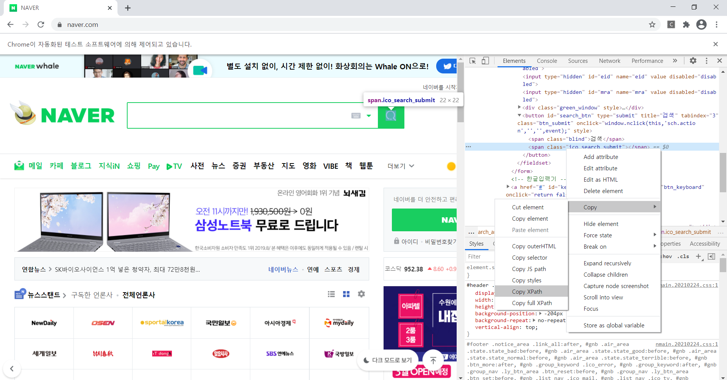The image size is (727, 380).
Task: Open the Accessibility pane tab
Action: tap(705, 244)
